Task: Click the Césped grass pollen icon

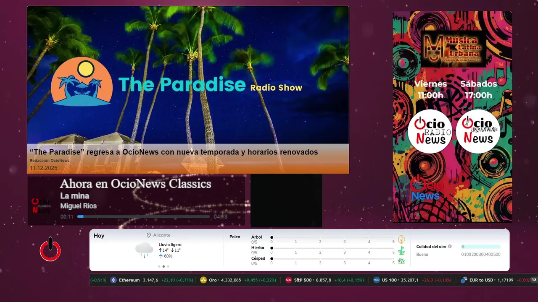Action: 401,261
